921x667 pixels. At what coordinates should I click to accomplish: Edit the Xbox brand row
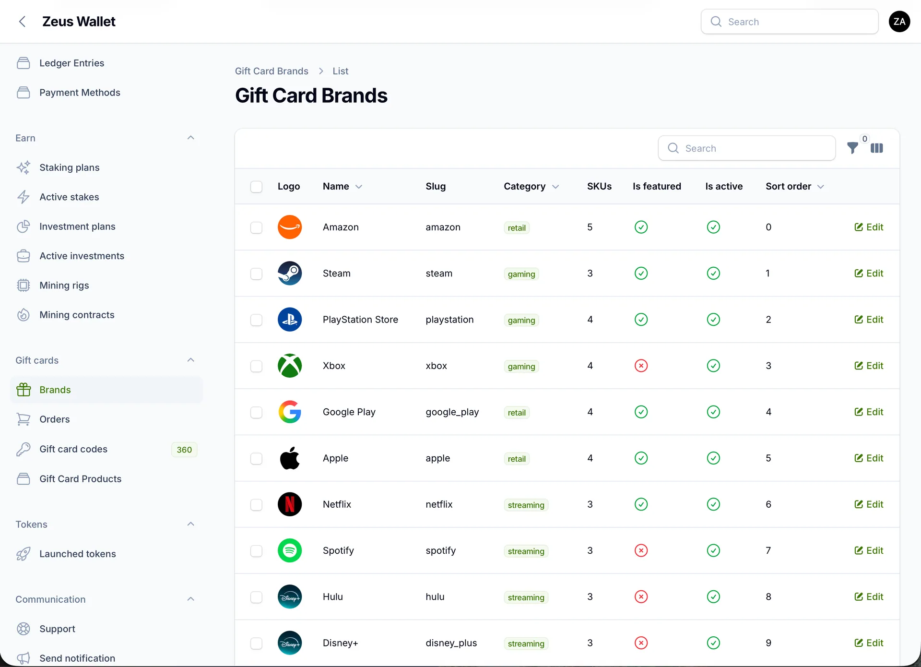[x=869, y=366]
